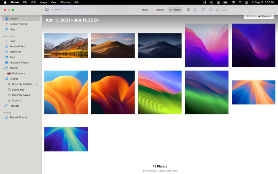
Task: Select dark purple Monterey wallpaper
Action: tap(254, 45)
